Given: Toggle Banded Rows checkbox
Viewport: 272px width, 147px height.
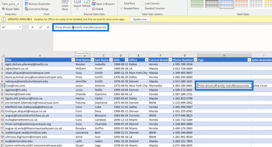Looking at the screenshot, I should click(x=122, y=8).
